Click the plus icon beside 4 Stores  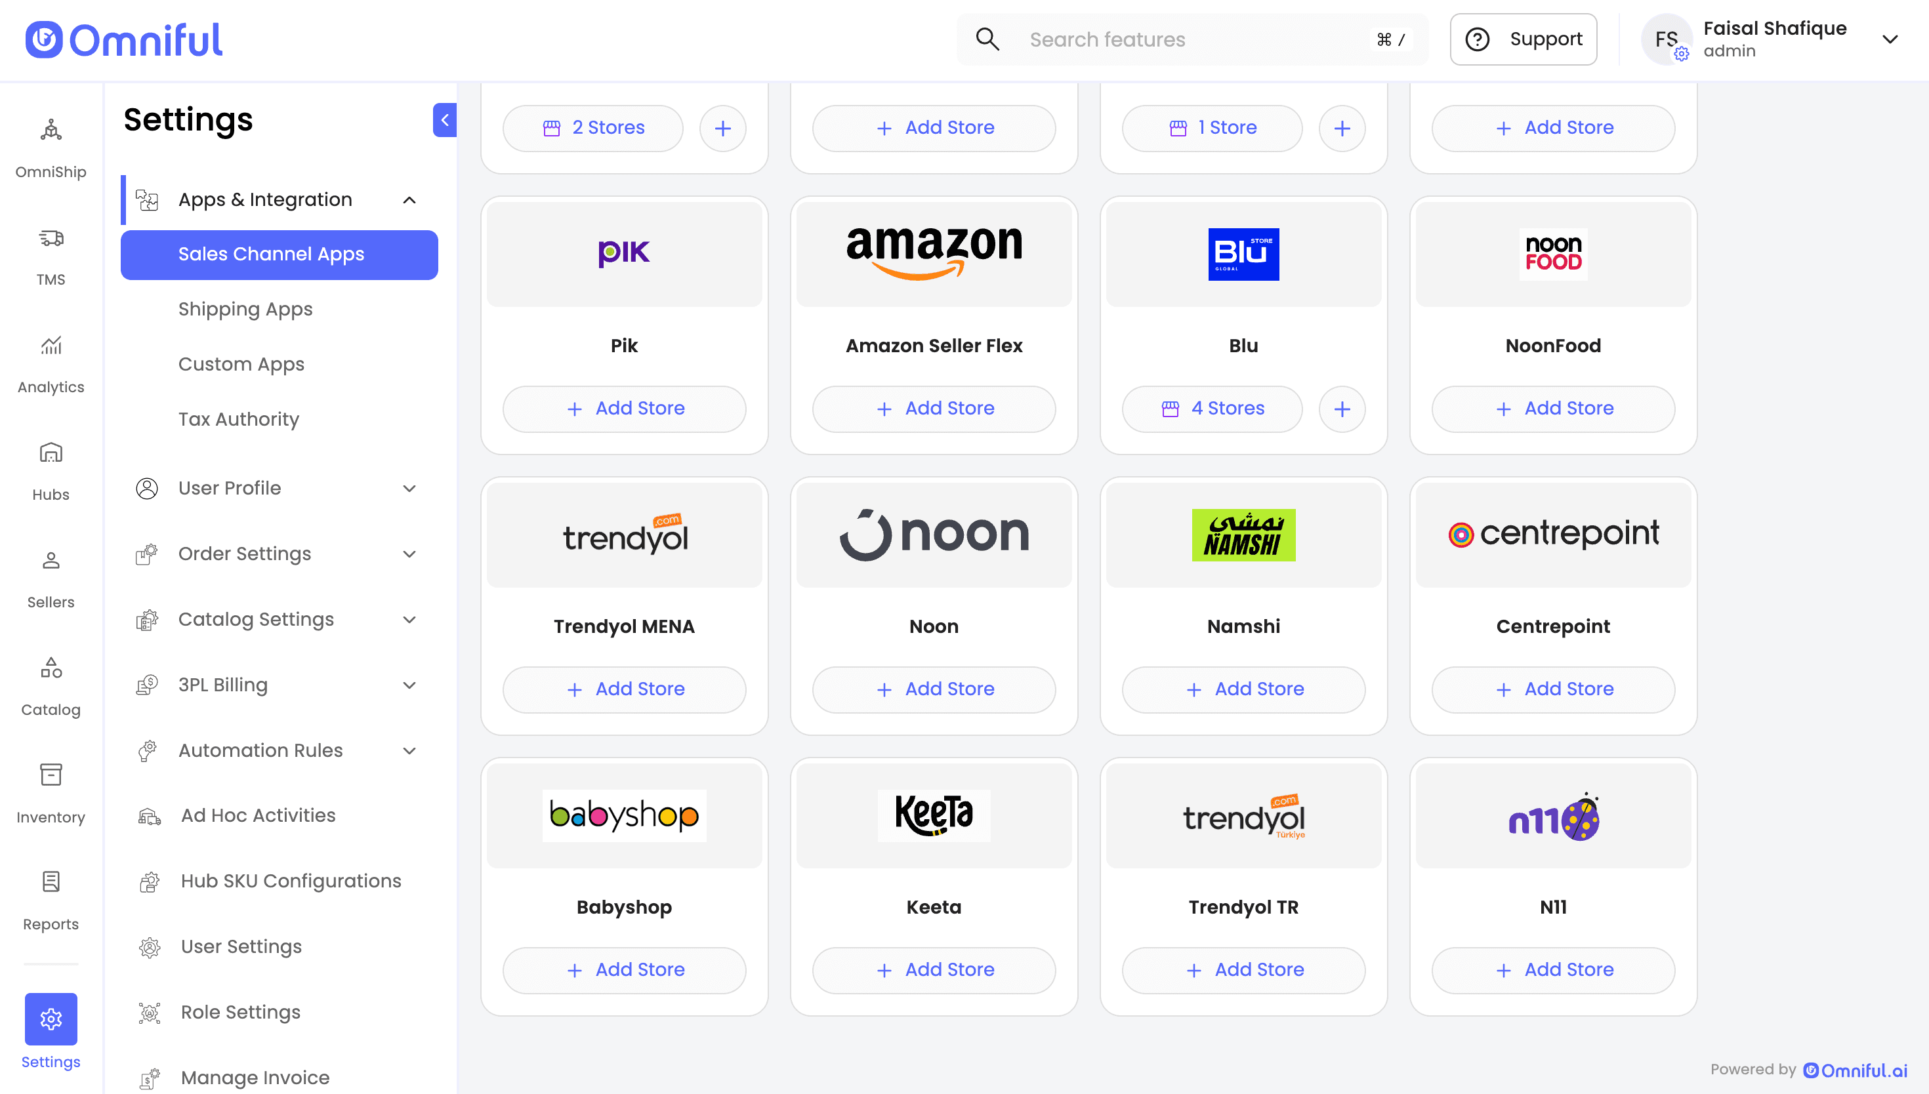(x=1342, y=409)
